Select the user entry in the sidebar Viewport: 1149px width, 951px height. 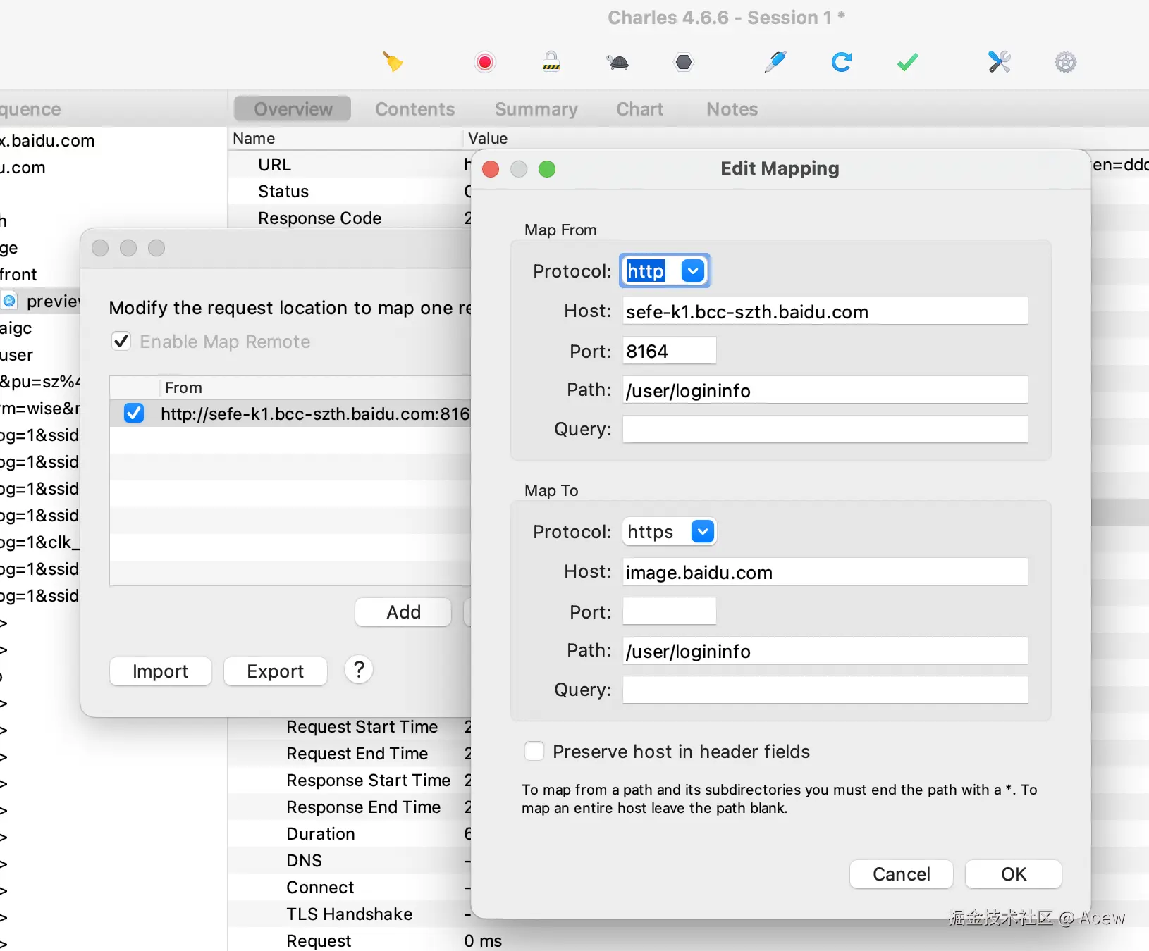[x=17, y=355]
